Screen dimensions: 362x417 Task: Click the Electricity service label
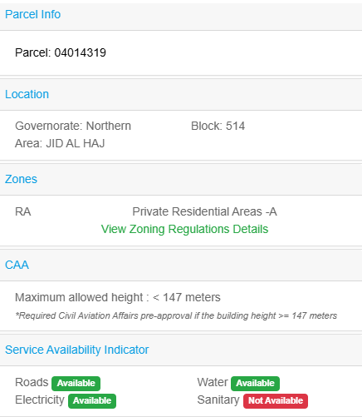[40, 400]
